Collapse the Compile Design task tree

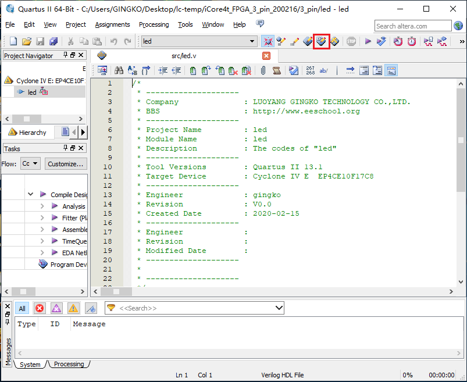[x=30, y=195]
